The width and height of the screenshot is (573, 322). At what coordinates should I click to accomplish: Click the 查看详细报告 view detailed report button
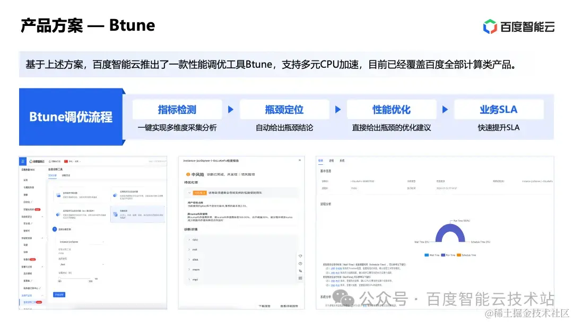click(289, 306)
